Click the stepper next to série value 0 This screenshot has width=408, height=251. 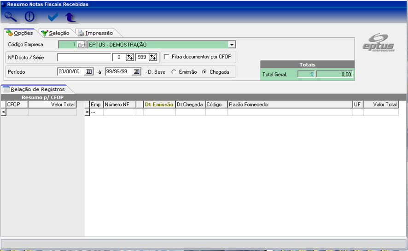(130, 57)
